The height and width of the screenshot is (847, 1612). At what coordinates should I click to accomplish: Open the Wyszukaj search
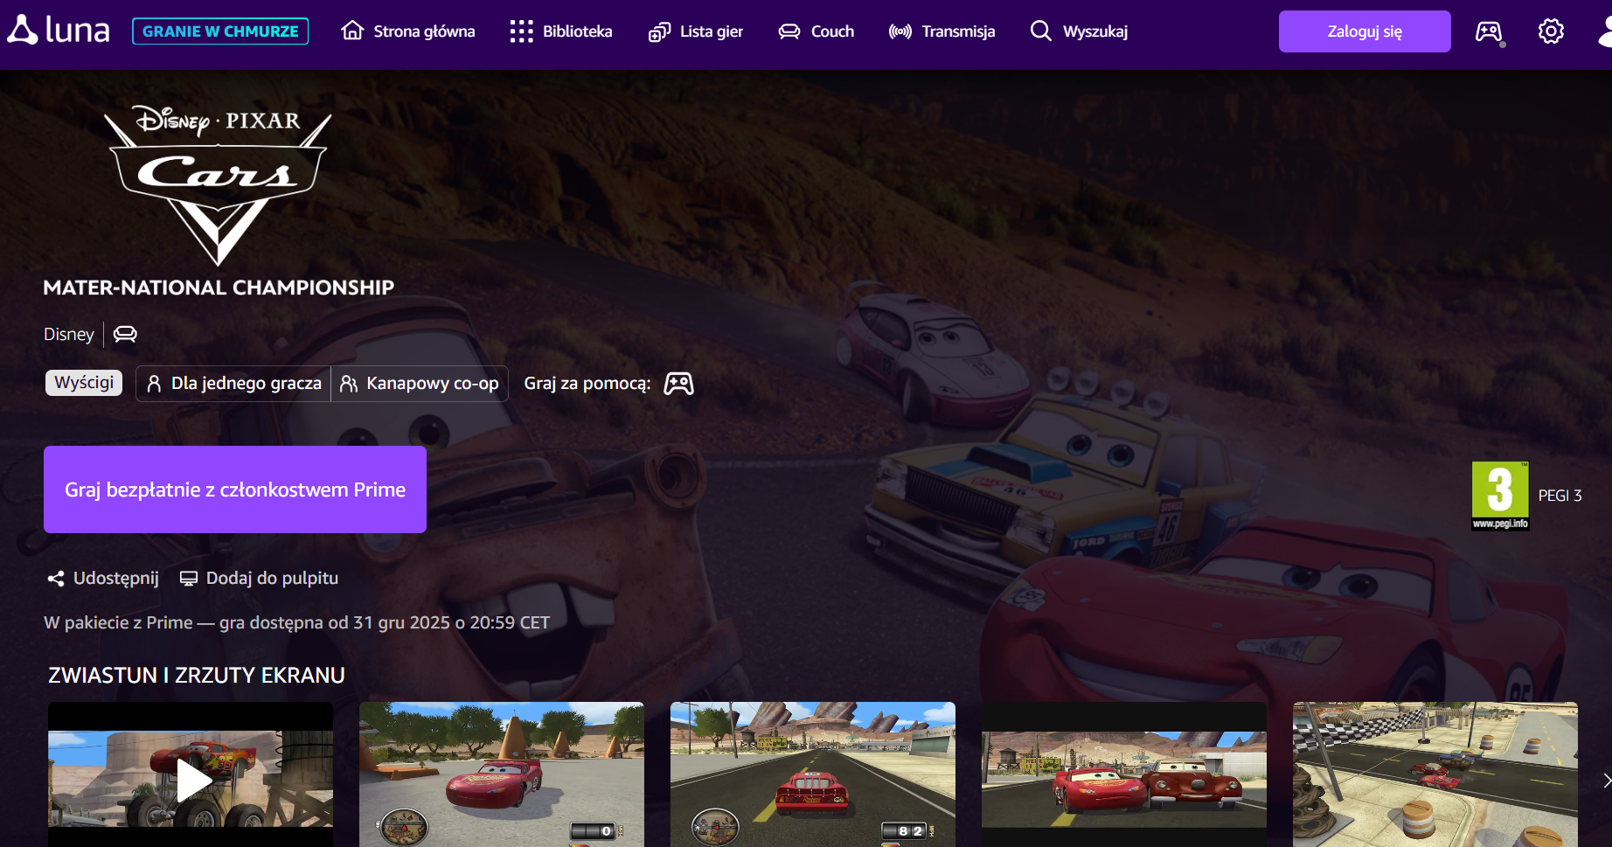[1079, 31]
